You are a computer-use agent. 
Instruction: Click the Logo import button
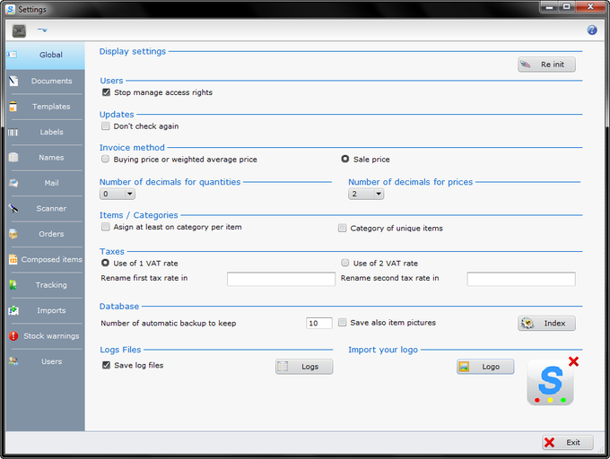pyautogui.click(x=485, y=367)
